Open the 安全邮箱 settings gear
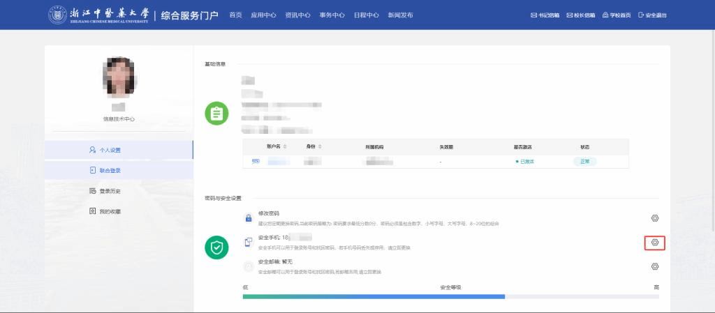This screenshot has height=313, width=715. [654, 266]
